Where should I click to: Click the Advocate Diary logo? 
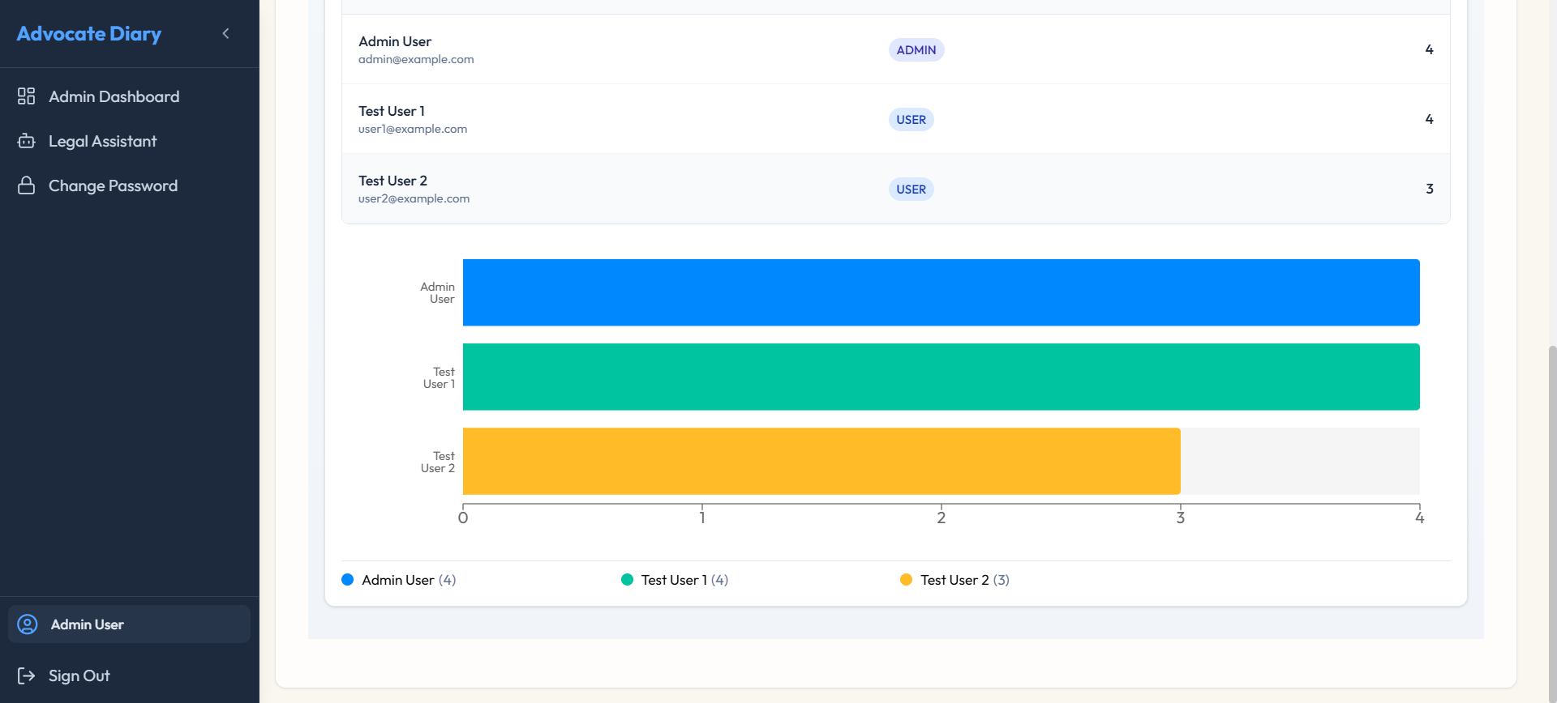(89, 33)
